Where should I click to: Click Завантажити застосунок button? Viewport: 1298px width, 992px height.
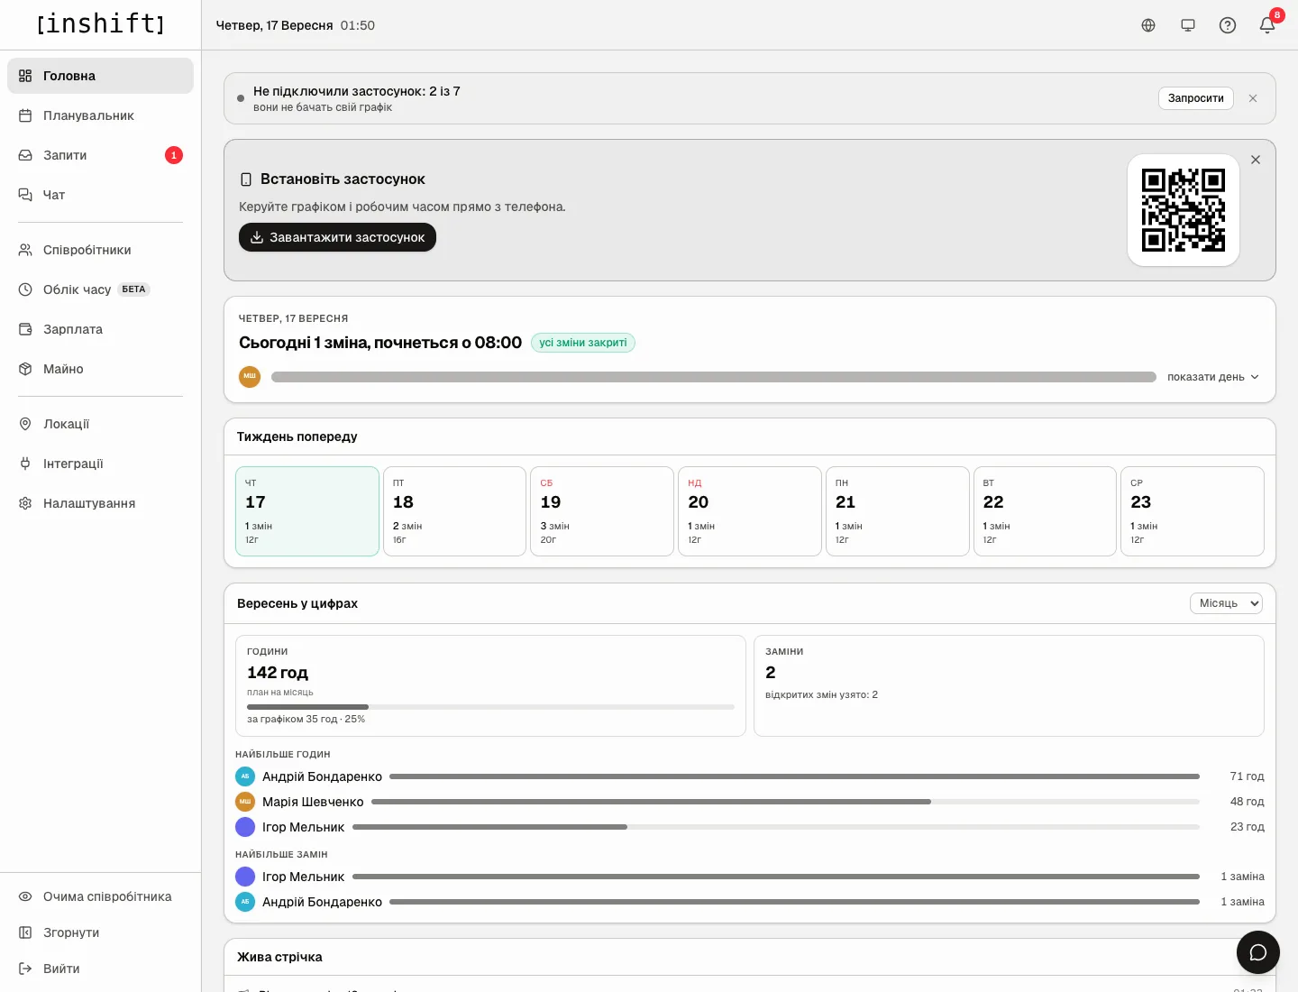[337, 237]
